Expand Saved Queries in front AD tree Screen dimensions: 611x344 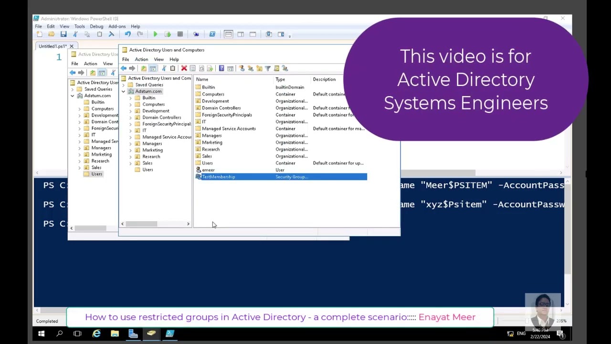[124, 85]
